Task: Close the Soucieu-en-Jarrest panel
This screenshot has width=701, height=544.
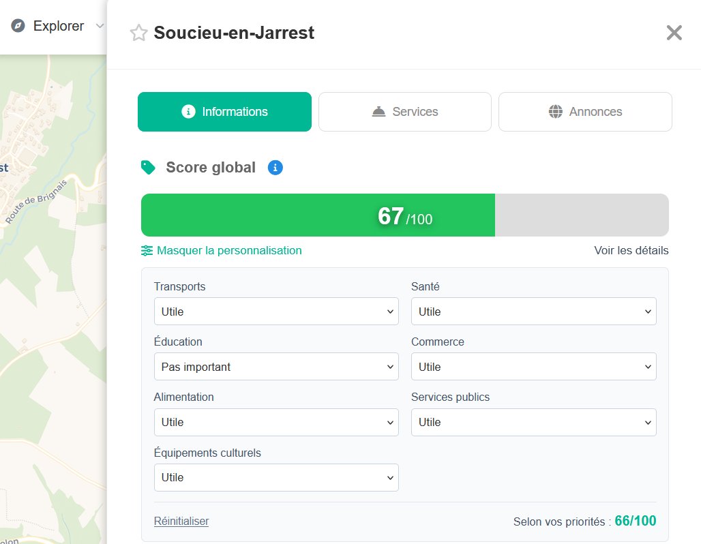Action: (x=674, y=33)
